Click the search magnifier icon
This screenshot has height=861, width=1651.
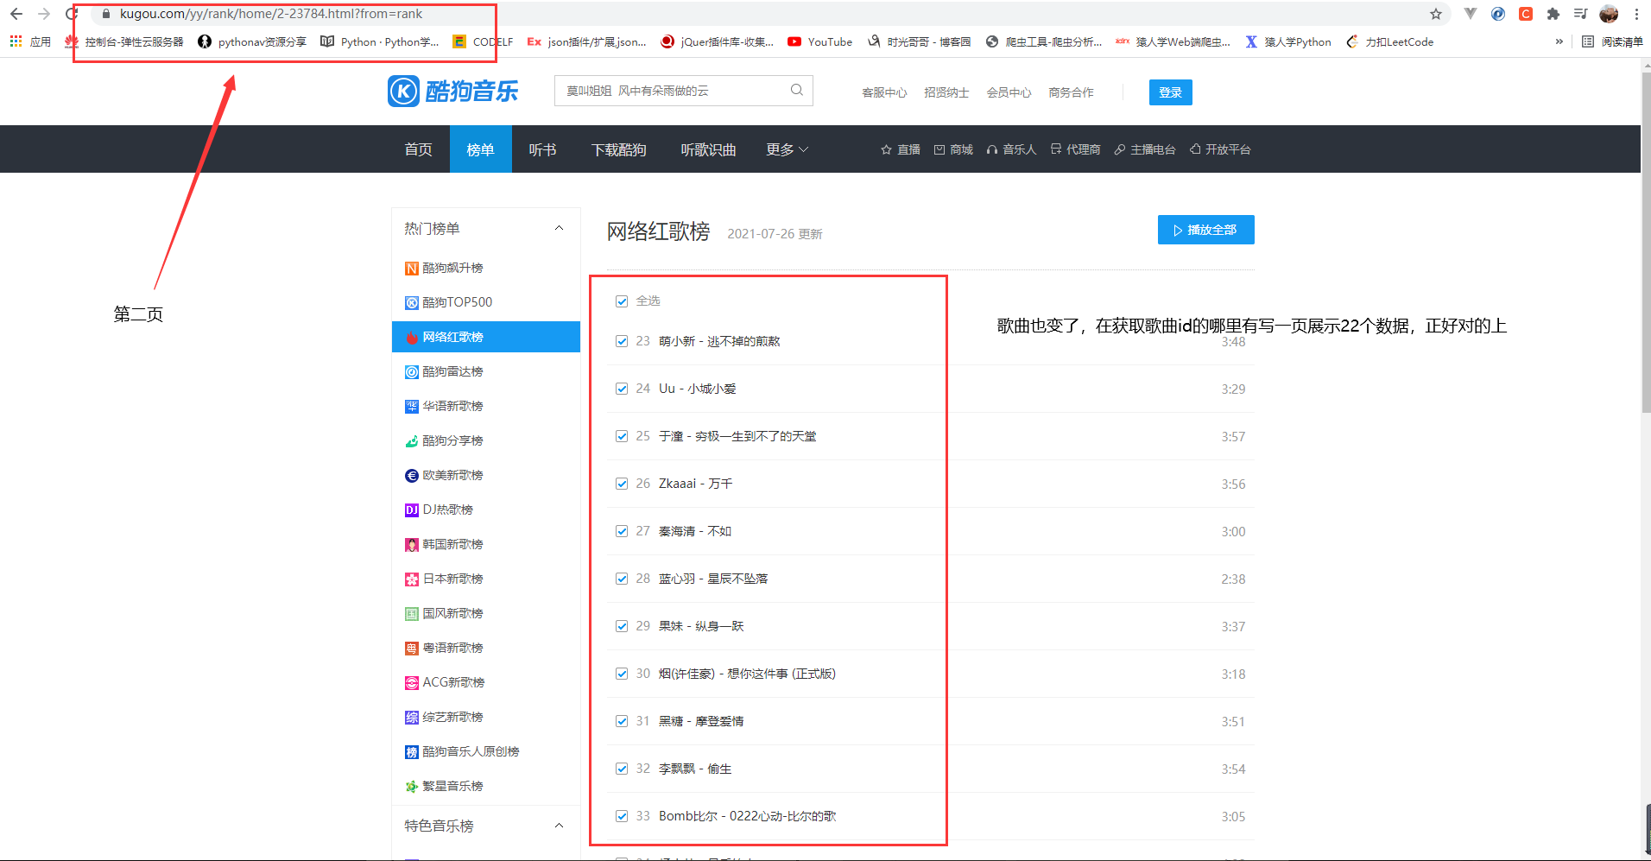[795, 91]
